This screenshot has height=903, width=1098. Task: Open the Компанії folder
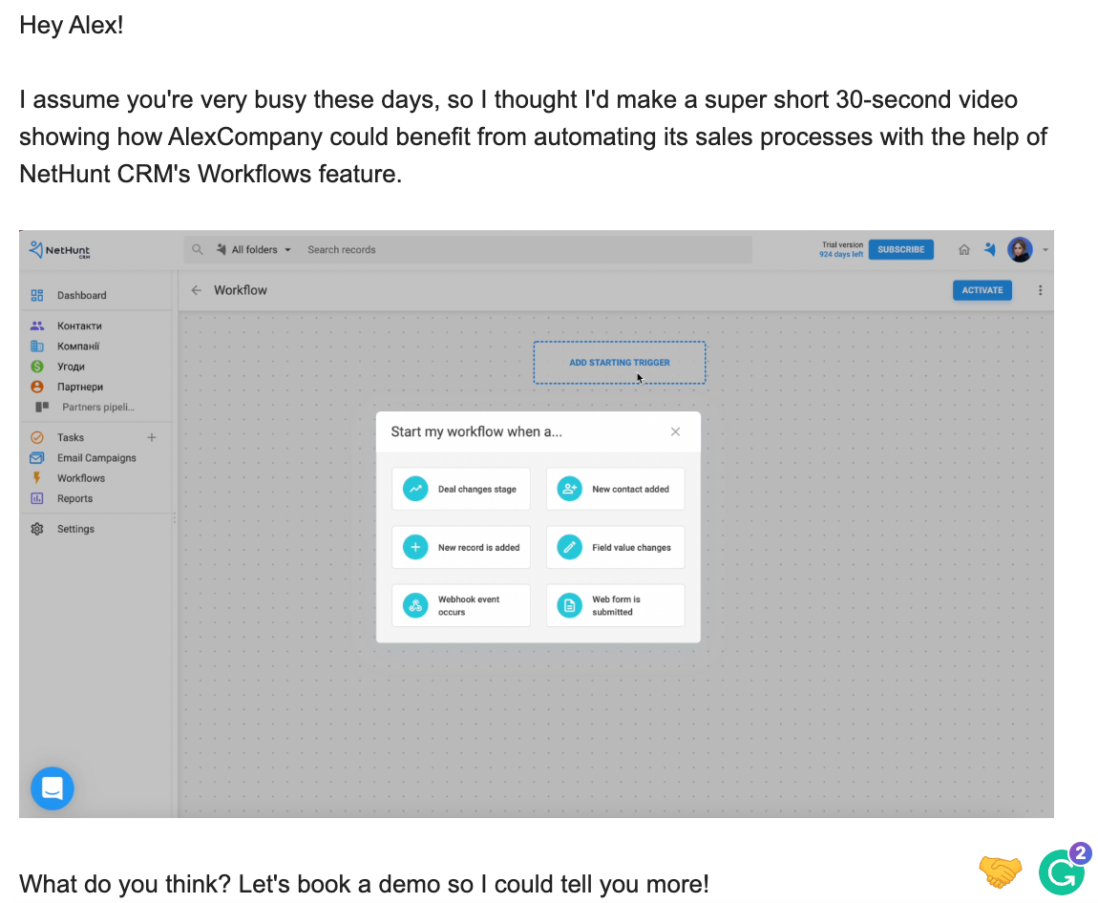click(x=78, y=346)
